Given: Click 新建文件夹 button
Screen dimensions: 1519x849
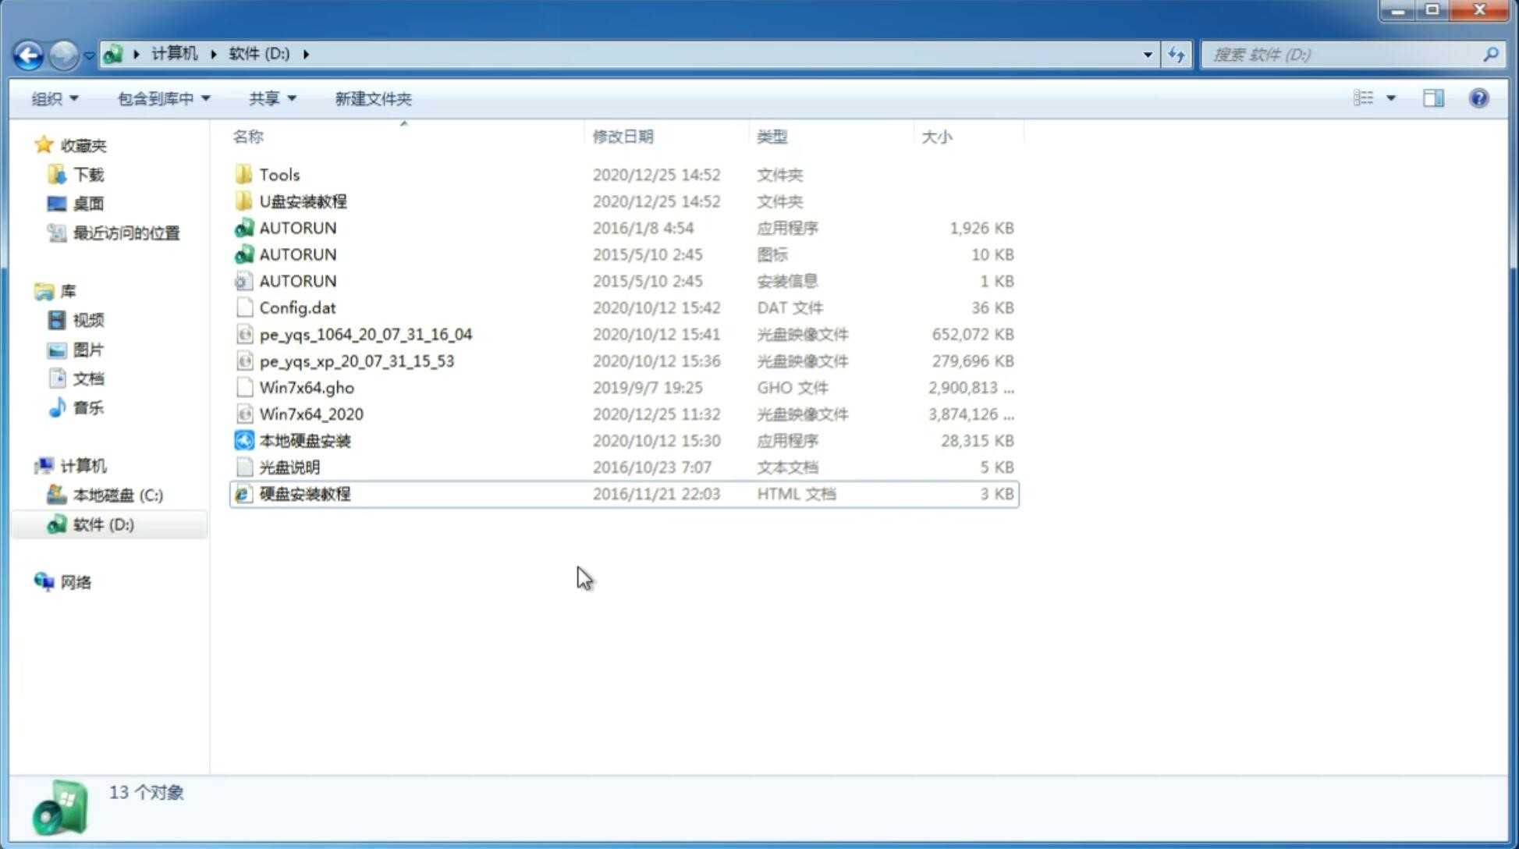Looking at the screenshot, I should [372, 98].
